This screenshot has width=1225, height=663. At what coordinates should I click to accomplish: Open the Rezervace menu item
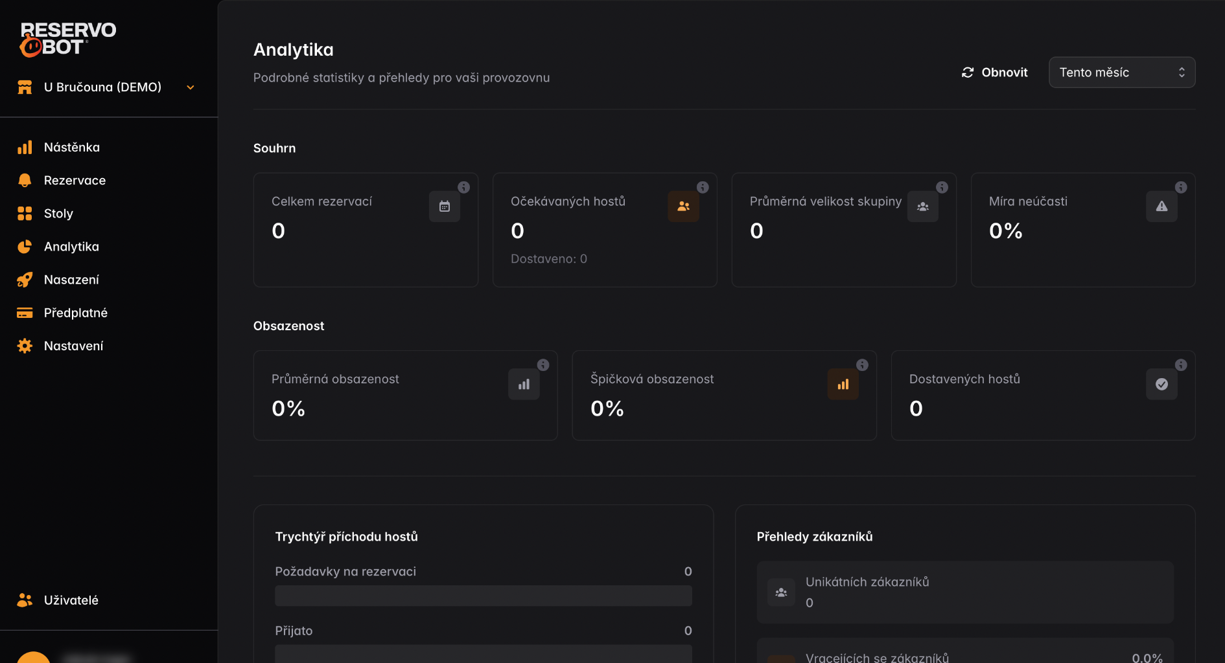tap(75, 180)
